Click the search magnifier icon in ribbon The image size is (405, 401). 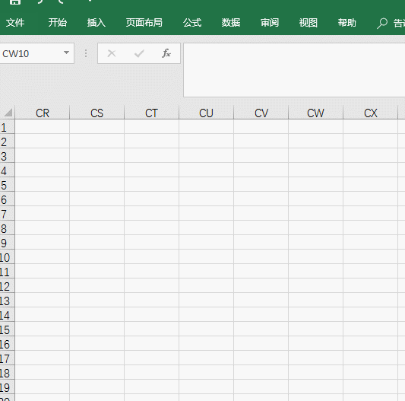click(x=382, y=24)
